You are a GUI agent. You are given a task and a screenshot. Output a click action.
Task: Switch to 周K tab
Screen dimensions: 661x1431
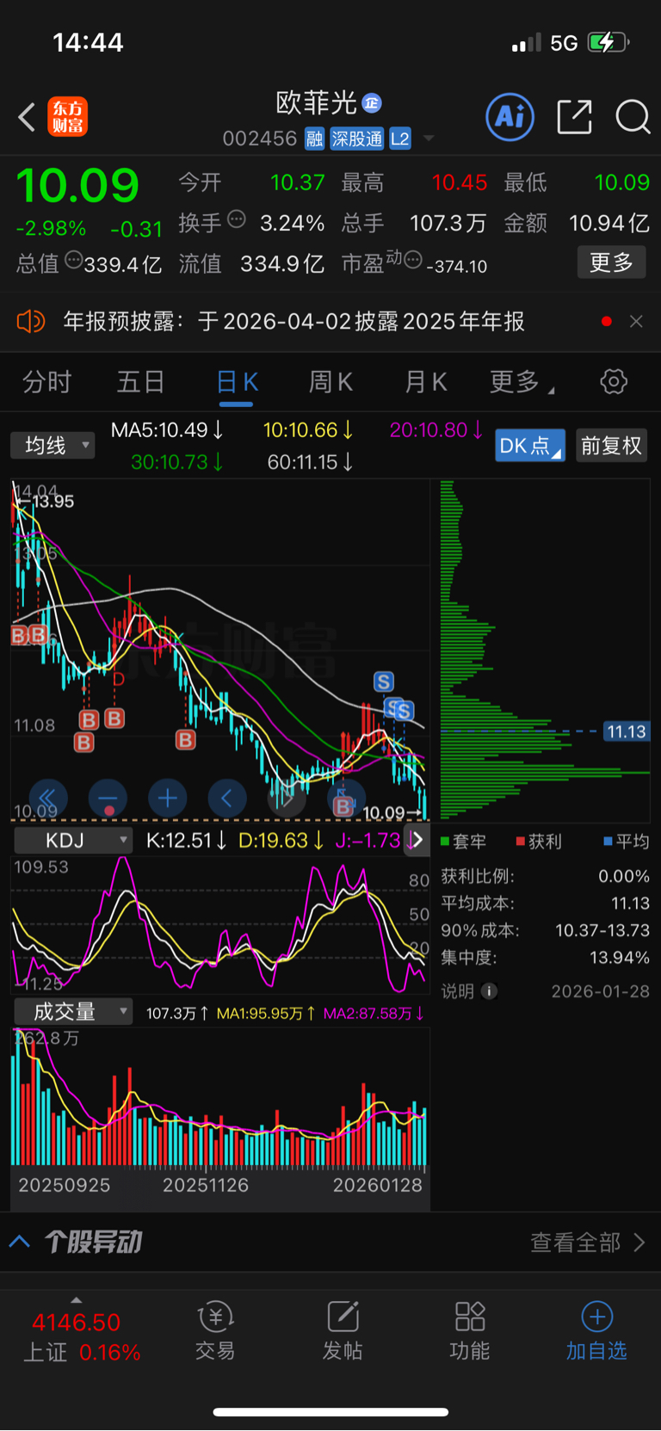[x=330, y=382]
